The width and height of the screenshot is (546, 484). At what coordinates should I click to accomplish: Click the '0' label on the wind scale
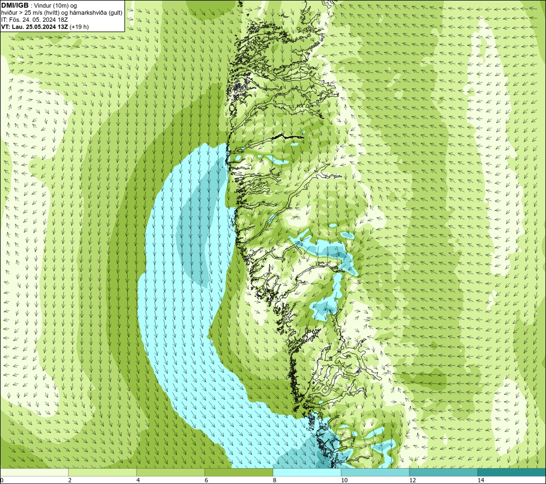(2, 480)
